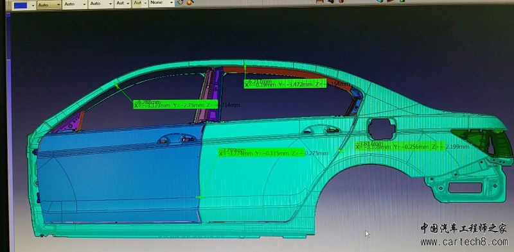Screen dimensions: 514x252
Task: Open the first Aut point symbol dropdown
Action: [123, 4]
